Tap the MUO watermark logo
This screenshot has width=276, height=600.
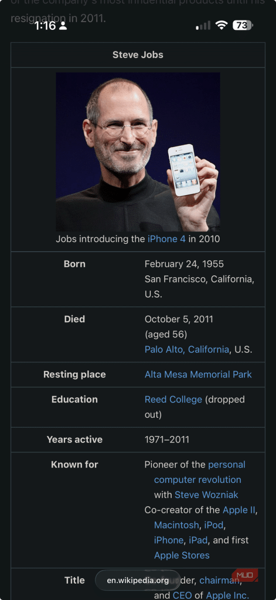[244, 575]
